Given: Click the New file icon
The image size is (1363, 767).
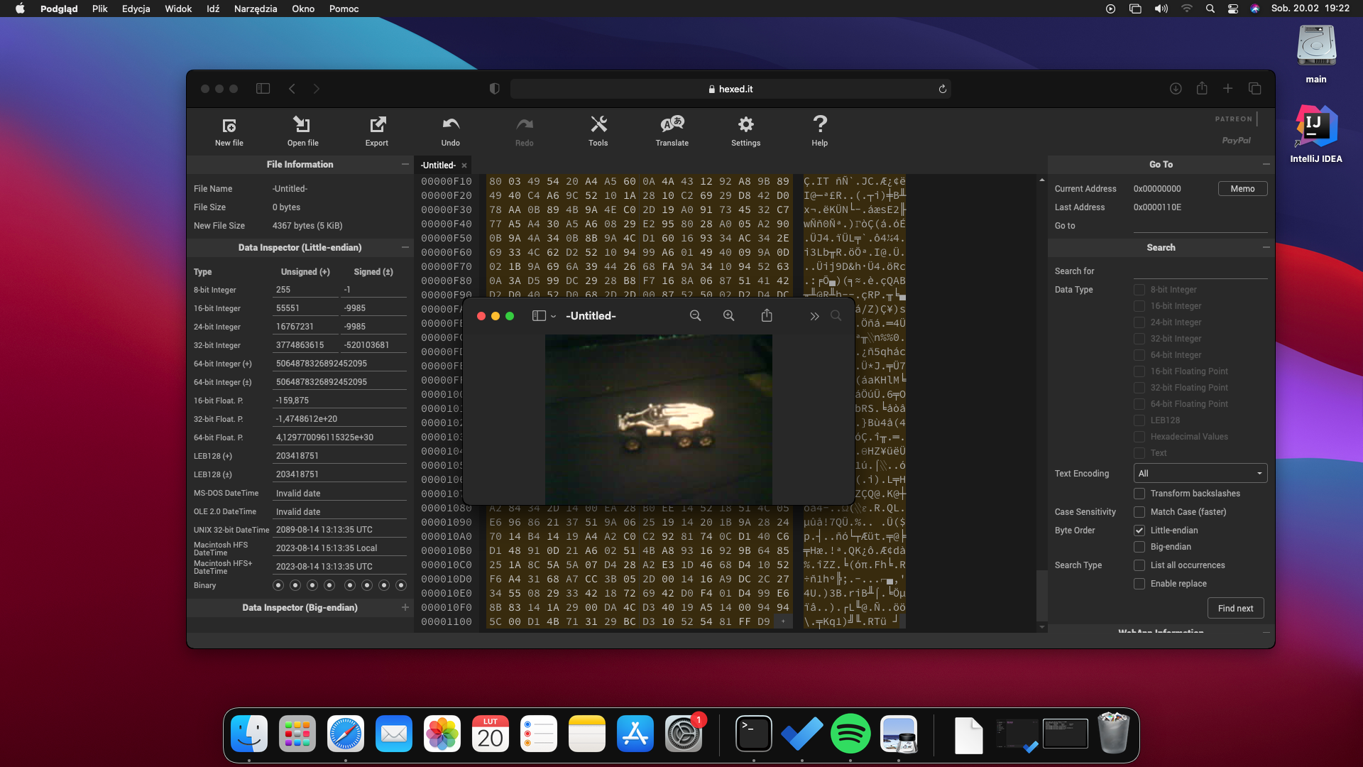Looking at the screenshot, I should click(x=229, y=126).
